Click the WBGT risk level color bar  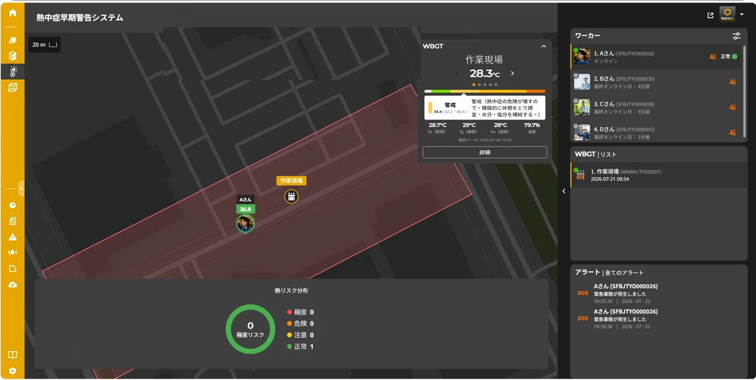click(x=484, y=91)
